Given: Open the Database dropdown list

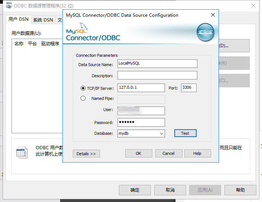Looking at the screenshot, I should [161, 134].
